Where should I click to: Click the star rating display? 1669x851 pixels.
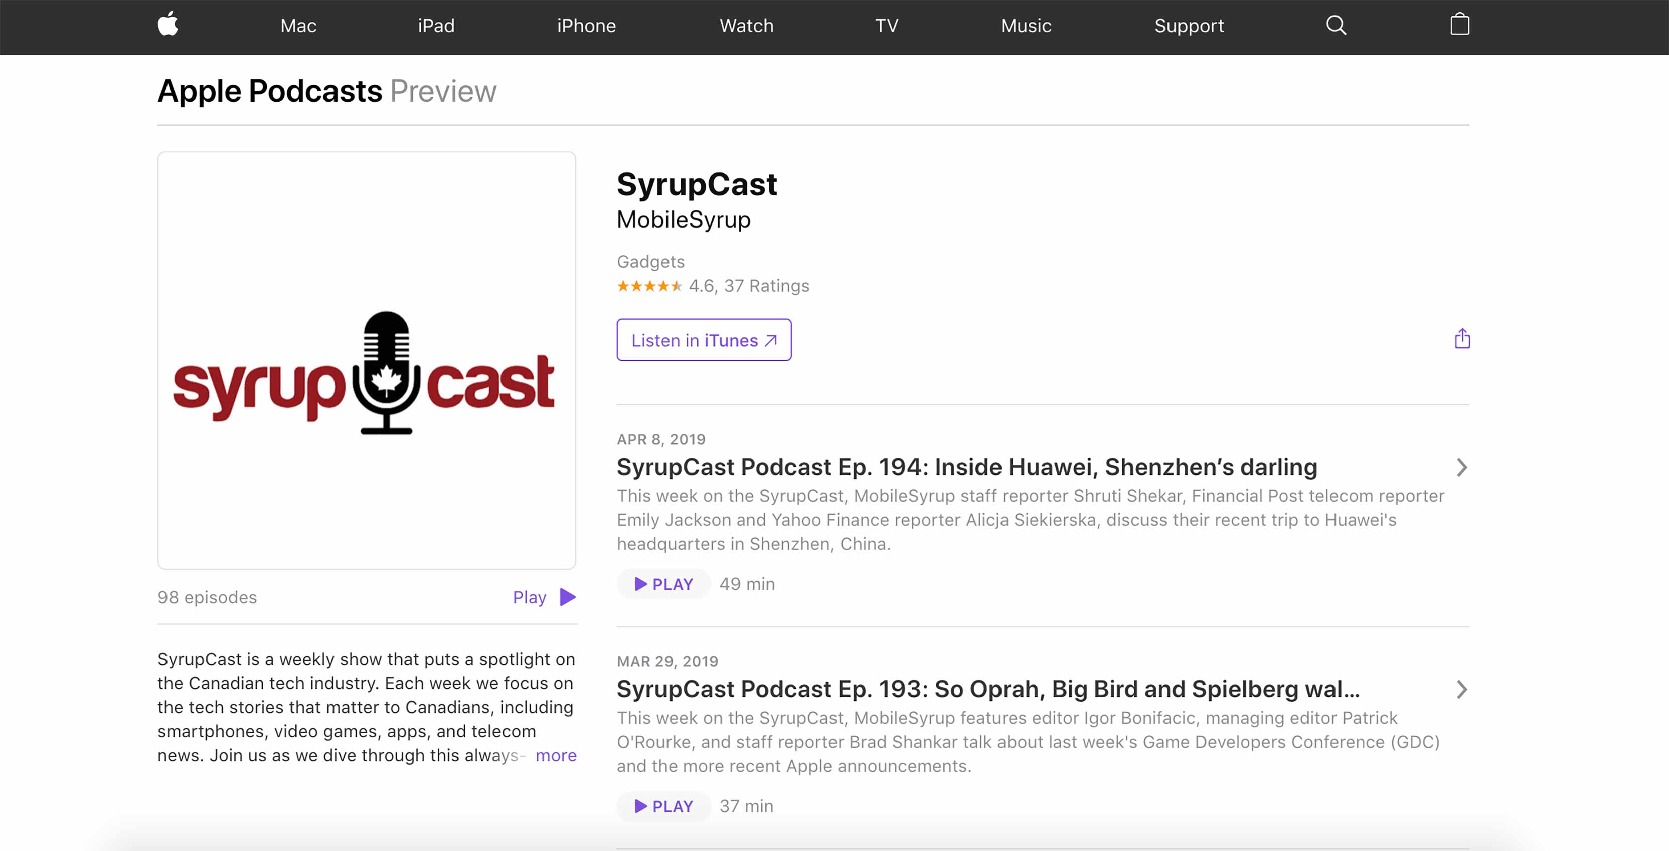pos(650,286)
